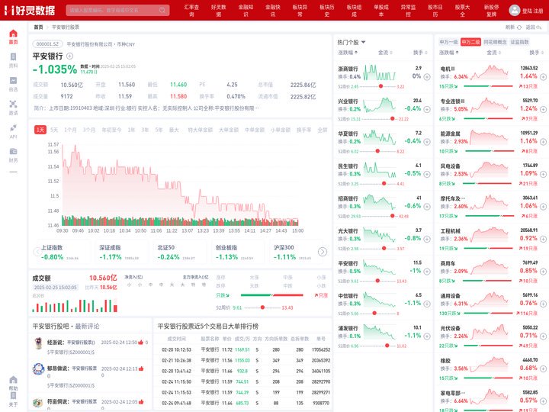This screenshot has height=412, width=549.
Task: Switch to 同花顺概念 sector tab
Action: pos(495,42)
